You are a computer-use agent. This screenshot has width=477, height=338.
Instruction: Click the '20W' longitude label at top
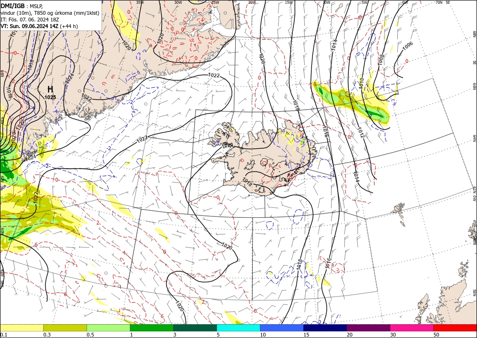pyautogui.click(x=251, y=2)
